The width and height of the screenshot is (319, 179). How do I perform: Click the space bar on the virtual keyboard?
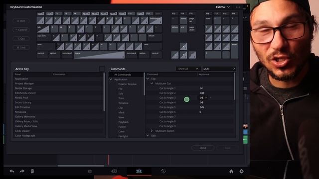tap(99, 55)
